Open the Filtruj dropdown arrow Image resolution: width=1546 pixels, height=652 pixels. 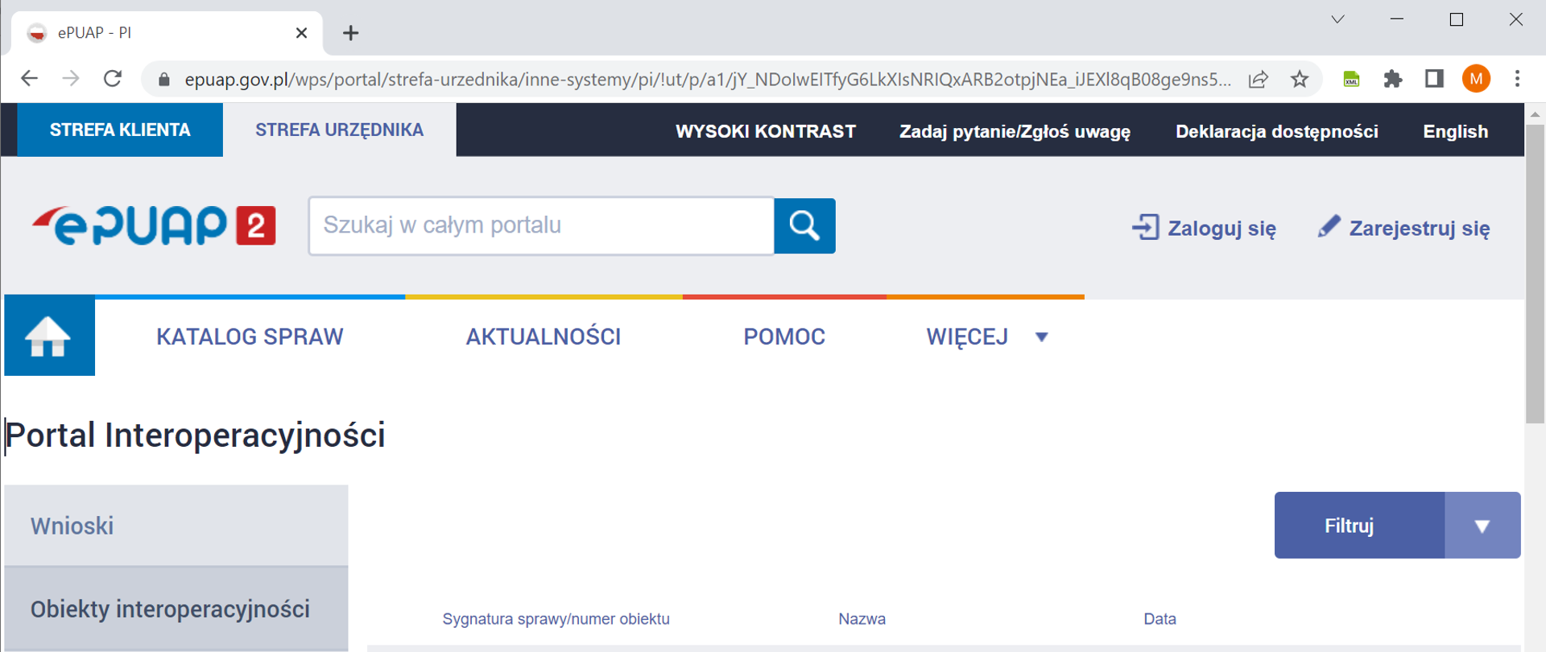pos(1482,526)
